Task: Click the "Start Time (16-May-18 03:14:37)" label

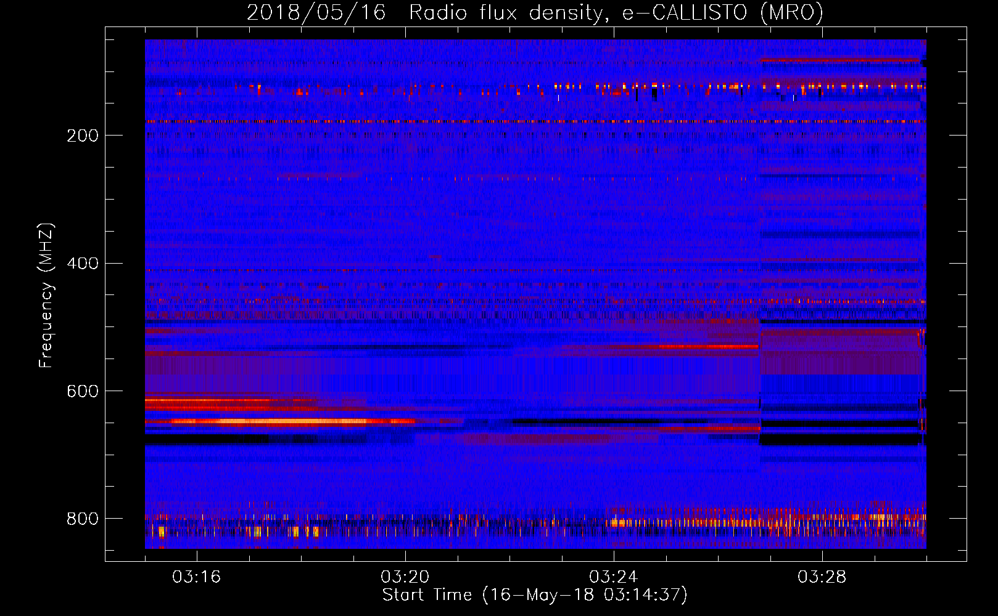Action: click(535, 595)
